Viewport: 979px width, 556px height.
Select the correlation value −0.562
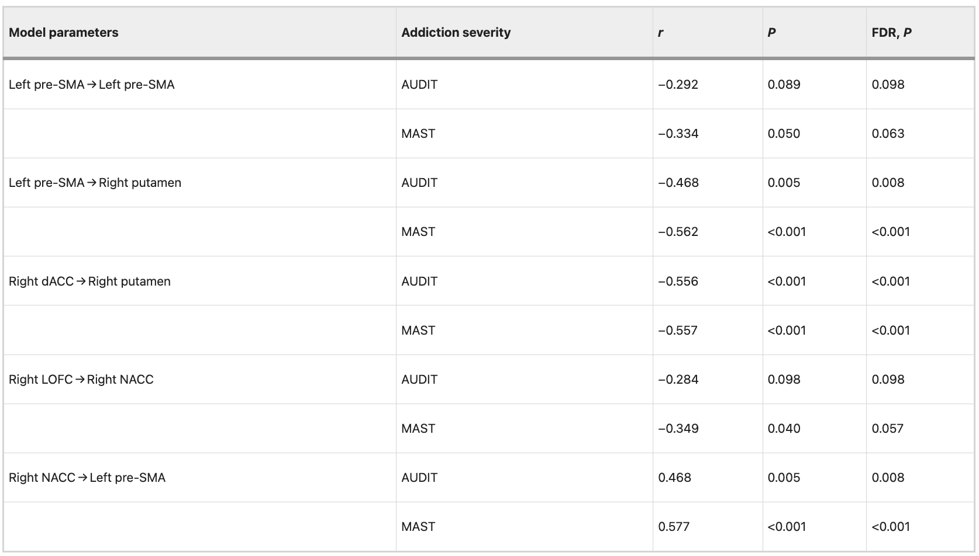pos(678,232)
